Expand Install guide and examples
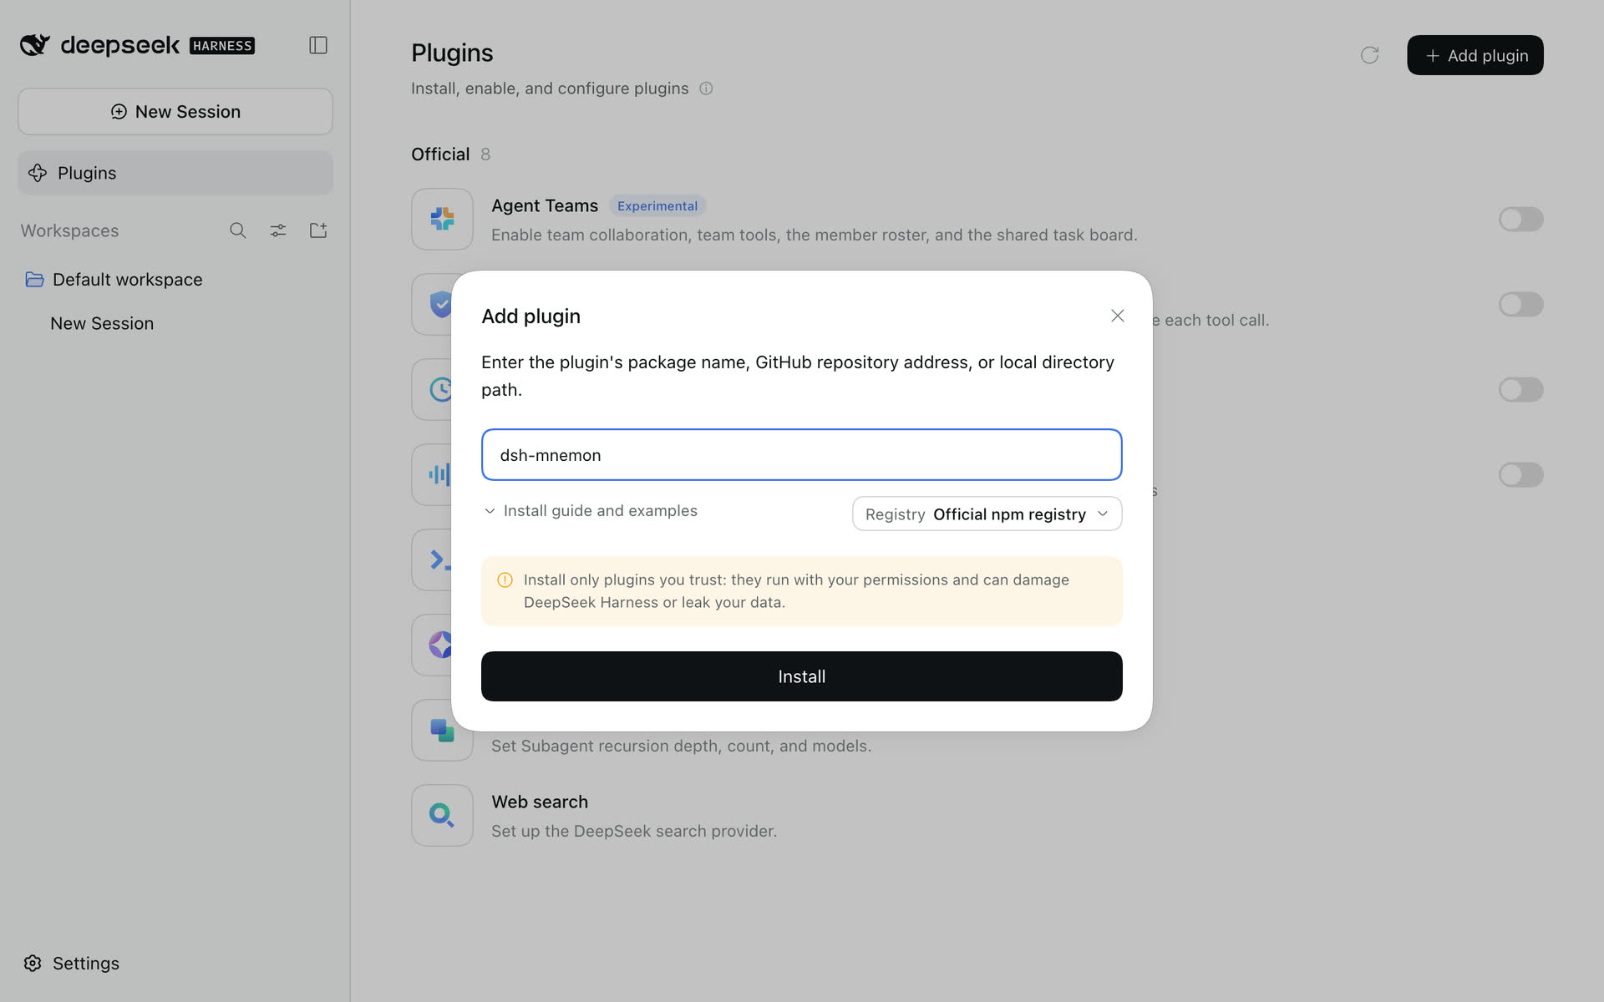 coord(590,510)
